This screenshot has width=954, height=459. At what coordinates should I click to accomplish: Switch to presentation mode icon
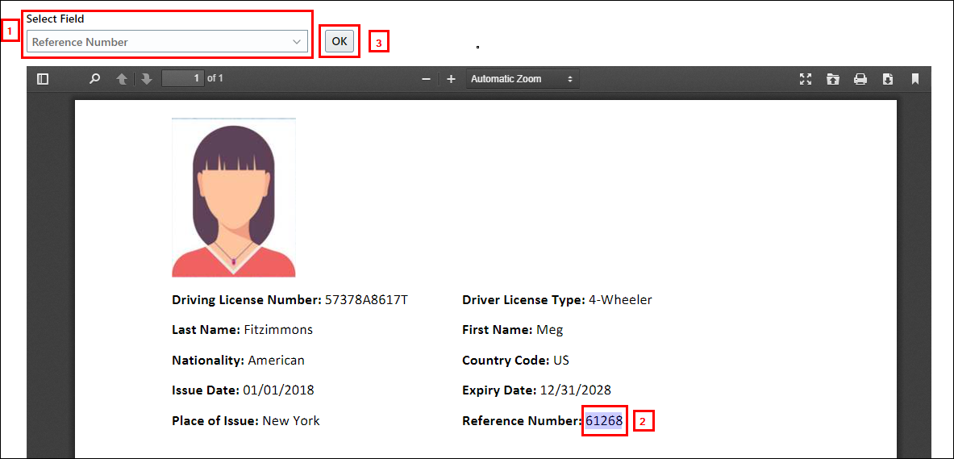point(806,79)
